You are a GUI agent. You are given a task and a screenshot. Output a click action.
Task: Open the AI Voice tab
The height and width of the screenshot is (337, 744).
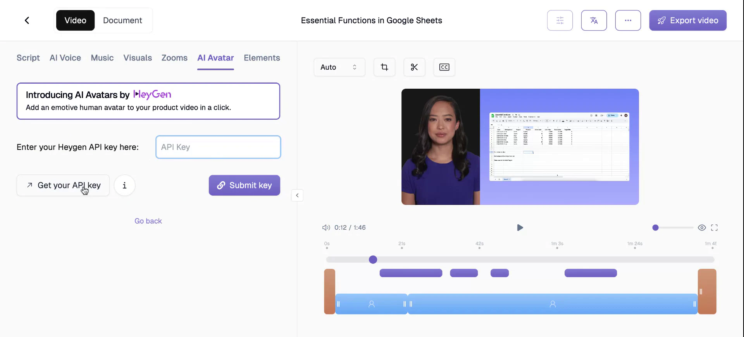(x=65, y=58)
